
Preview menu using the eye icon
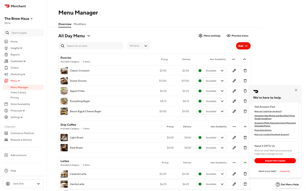pyautogui.click(x=228, y=36)
